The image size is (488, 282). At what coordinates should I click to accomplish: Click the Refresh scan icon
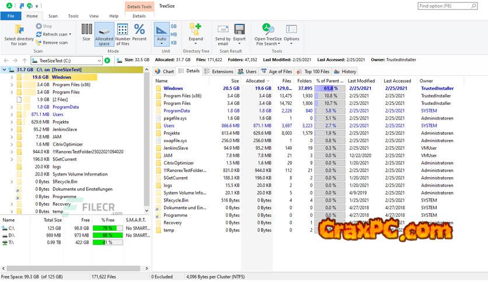(39, 34)
